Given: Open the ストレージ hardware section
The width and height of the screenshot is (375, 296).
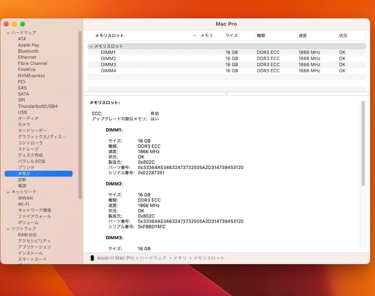Looking at the screenshot, I should point(28,149).
